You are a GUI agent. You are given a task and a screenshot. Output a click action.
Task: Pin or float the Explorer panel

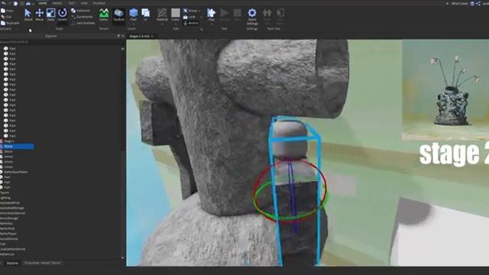coord(118,36)
